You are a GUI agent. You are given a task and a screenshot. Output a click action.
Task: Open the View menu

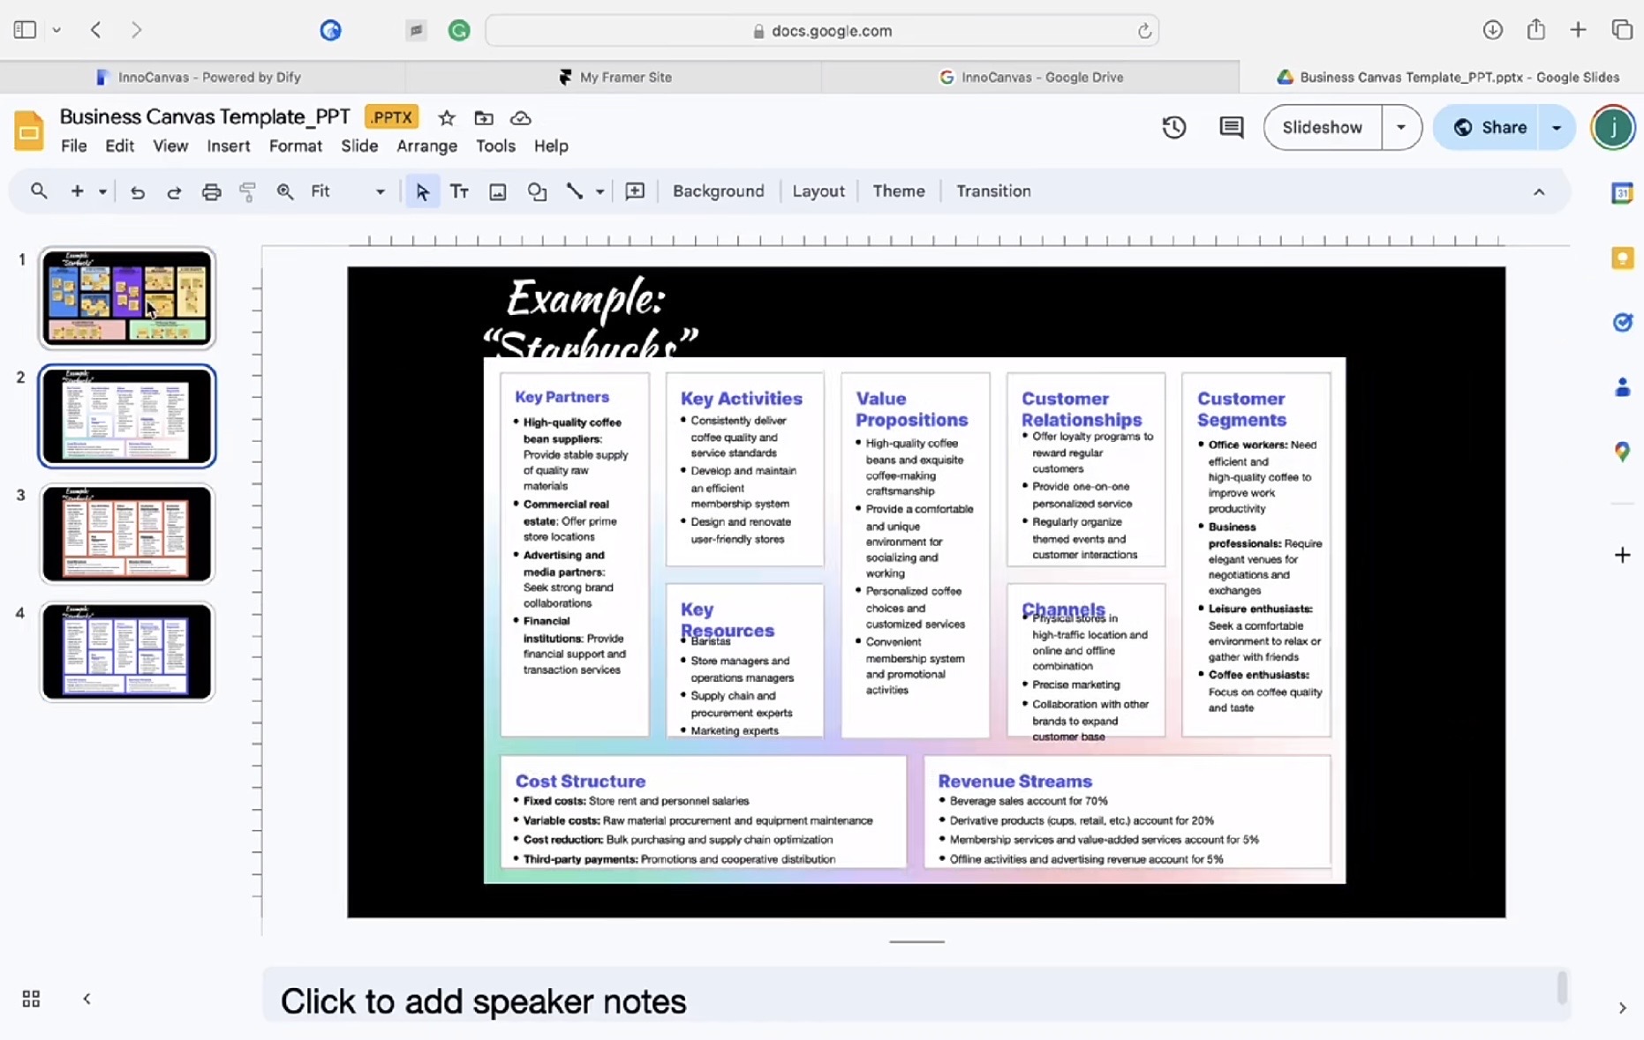coord(170,146)
